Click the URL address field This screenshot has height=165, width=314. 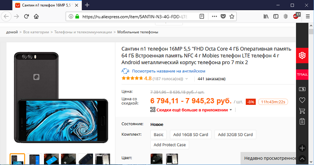(x=135, y=16)
